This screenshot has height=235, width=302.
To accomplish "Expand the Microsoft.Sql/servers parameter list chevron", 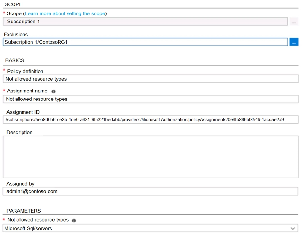I will coord(292,228).
